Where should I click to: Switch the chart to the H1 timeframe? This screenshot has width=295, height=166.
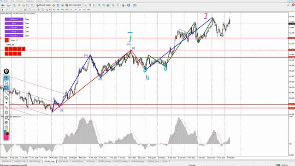(x=71, y=10)
